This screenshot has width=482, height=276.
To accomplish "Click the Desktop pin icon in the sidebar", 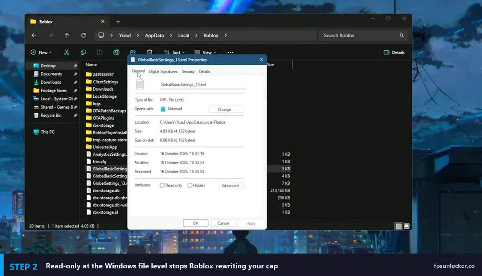I will click(x=76, y=66).
